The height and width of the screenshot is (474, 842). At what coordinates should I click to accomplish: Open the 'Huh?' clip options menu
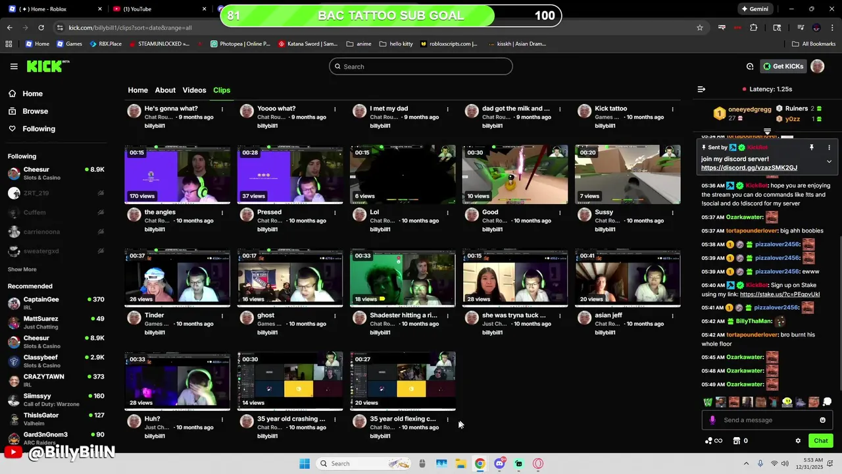coord(222,419)
